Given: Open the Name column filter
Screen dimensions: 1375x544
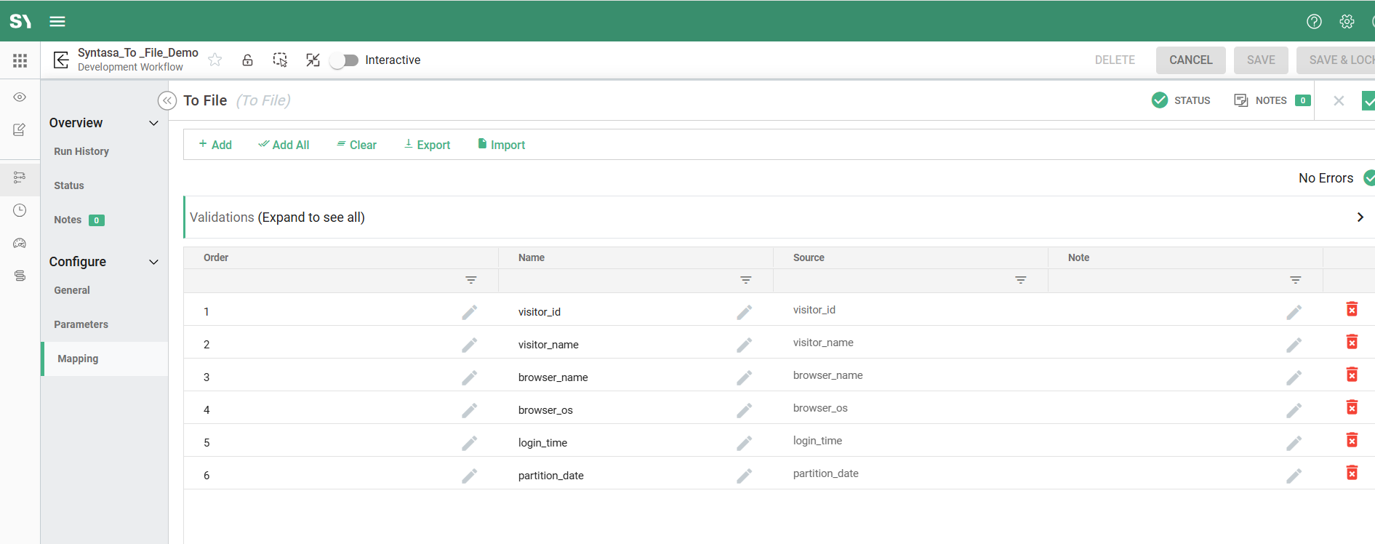Looking at the screenshot, I should point(745,280).
